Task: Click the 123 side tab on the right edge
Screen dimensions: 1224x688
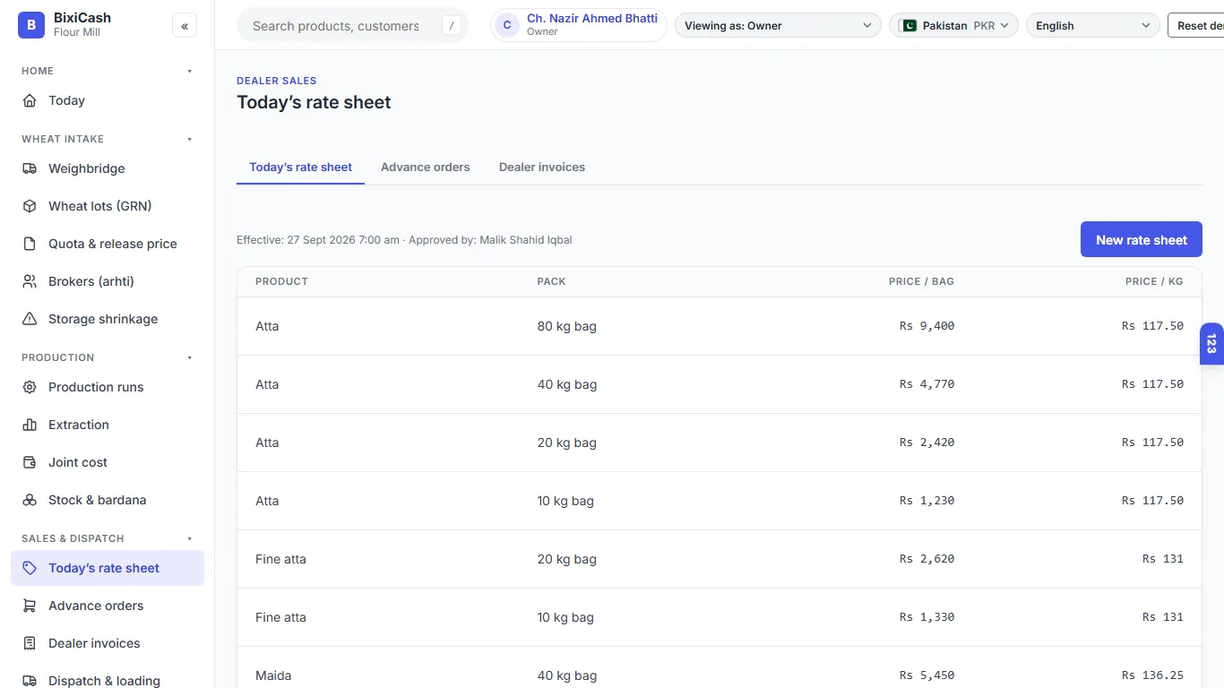Action: click(1211, 343)
